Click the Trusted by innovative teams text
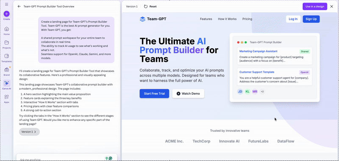 pos(230,131)
